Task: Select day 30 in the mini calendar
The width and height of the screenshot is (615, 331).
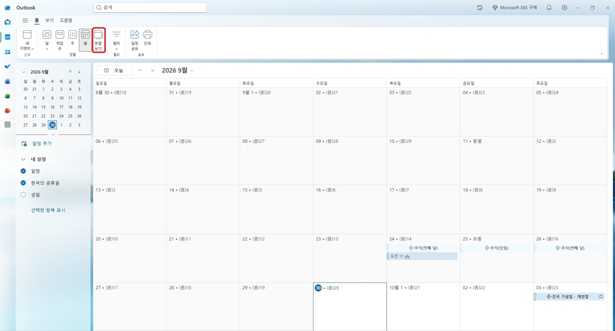Action: point(52,125)
